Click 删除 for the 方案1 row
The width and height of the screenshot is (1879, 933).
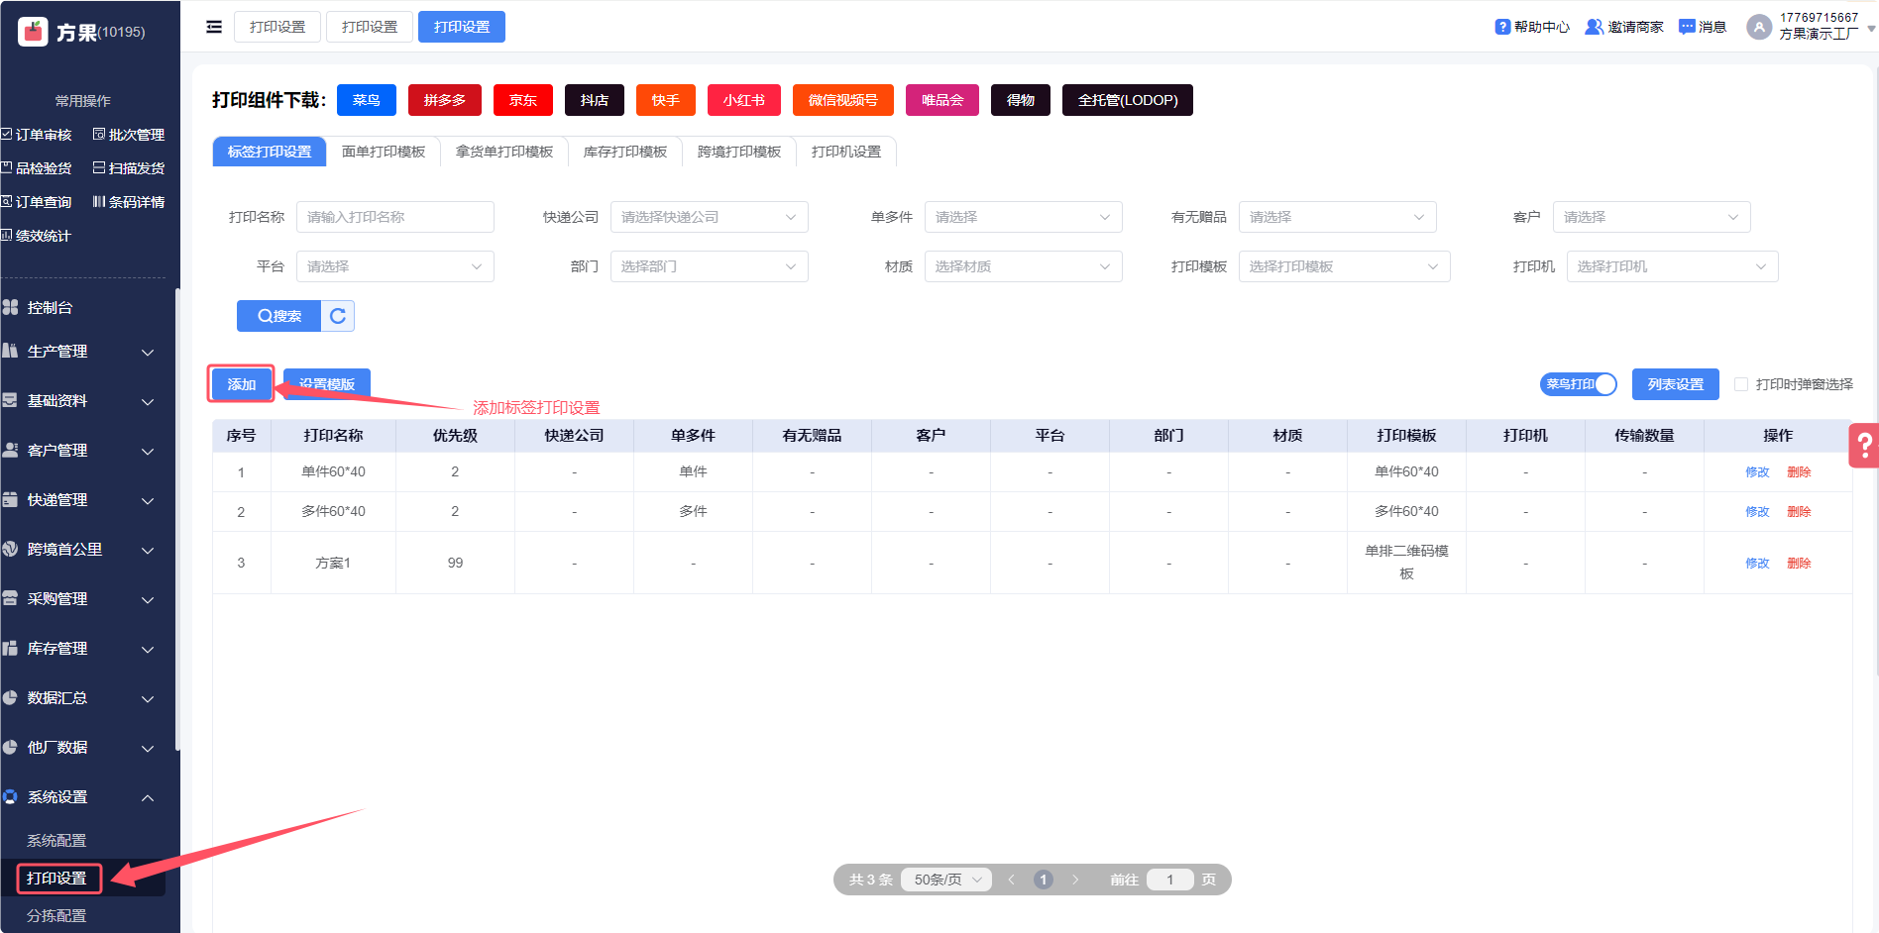click(x=1799, y=563)
